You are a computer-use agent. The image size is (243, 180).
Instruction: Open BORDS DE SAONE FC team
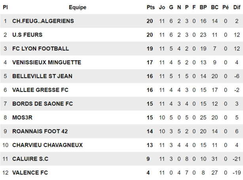coord(42,104)
